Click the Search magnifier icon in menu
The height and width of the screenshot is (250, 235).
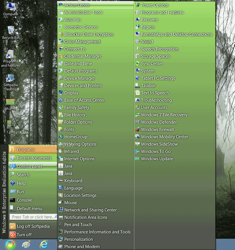[x=12, y=175]
